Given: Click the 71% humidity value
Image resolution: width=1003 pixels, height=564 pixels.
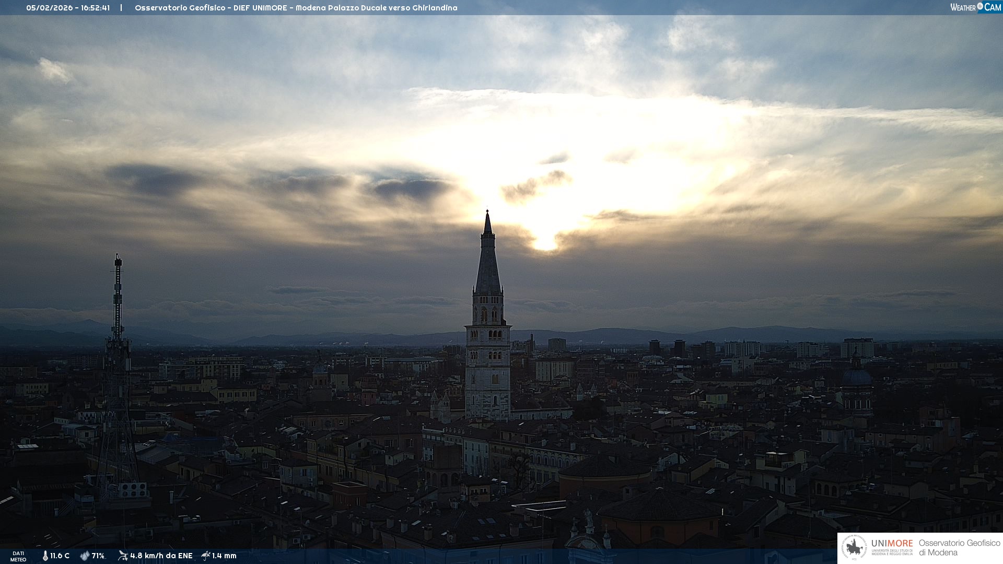Looking at the screenshot, I should (98, 556).
